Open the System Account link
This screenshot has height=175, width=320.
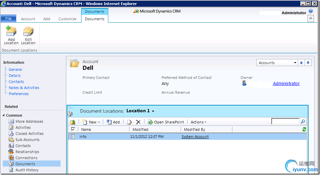click(195, 137)
